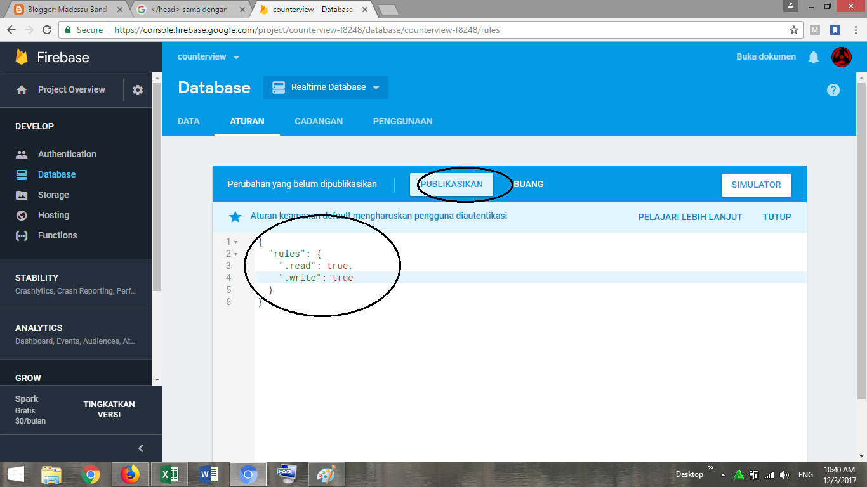Viewport: 867px width, 487px height.
Task: Open Excel from the taskbar
Action: 169,474
